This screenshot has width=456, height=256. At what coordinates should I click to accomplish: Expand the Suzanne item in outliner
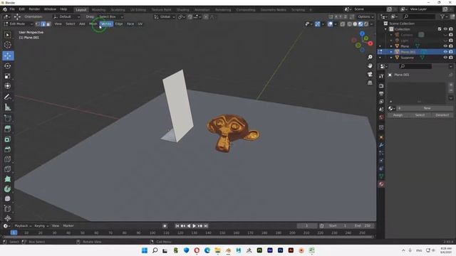point(391,58)
